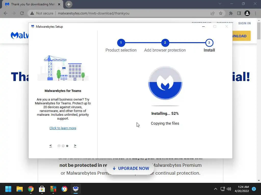Open a new browser tab
The image size is (261, 195).
pos(69,4)
